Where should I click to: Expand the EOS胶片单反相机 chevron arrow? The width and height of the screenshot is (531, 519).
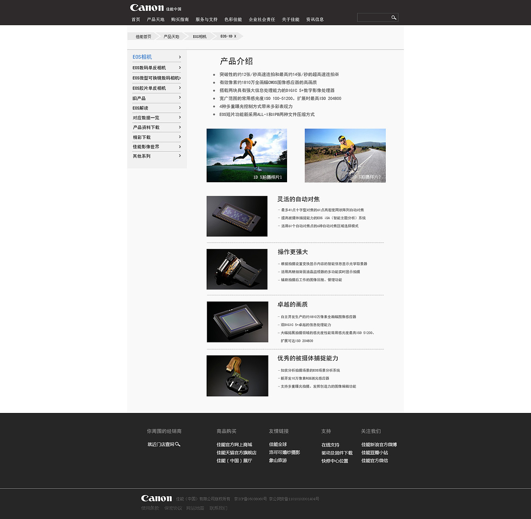point(180,88)
